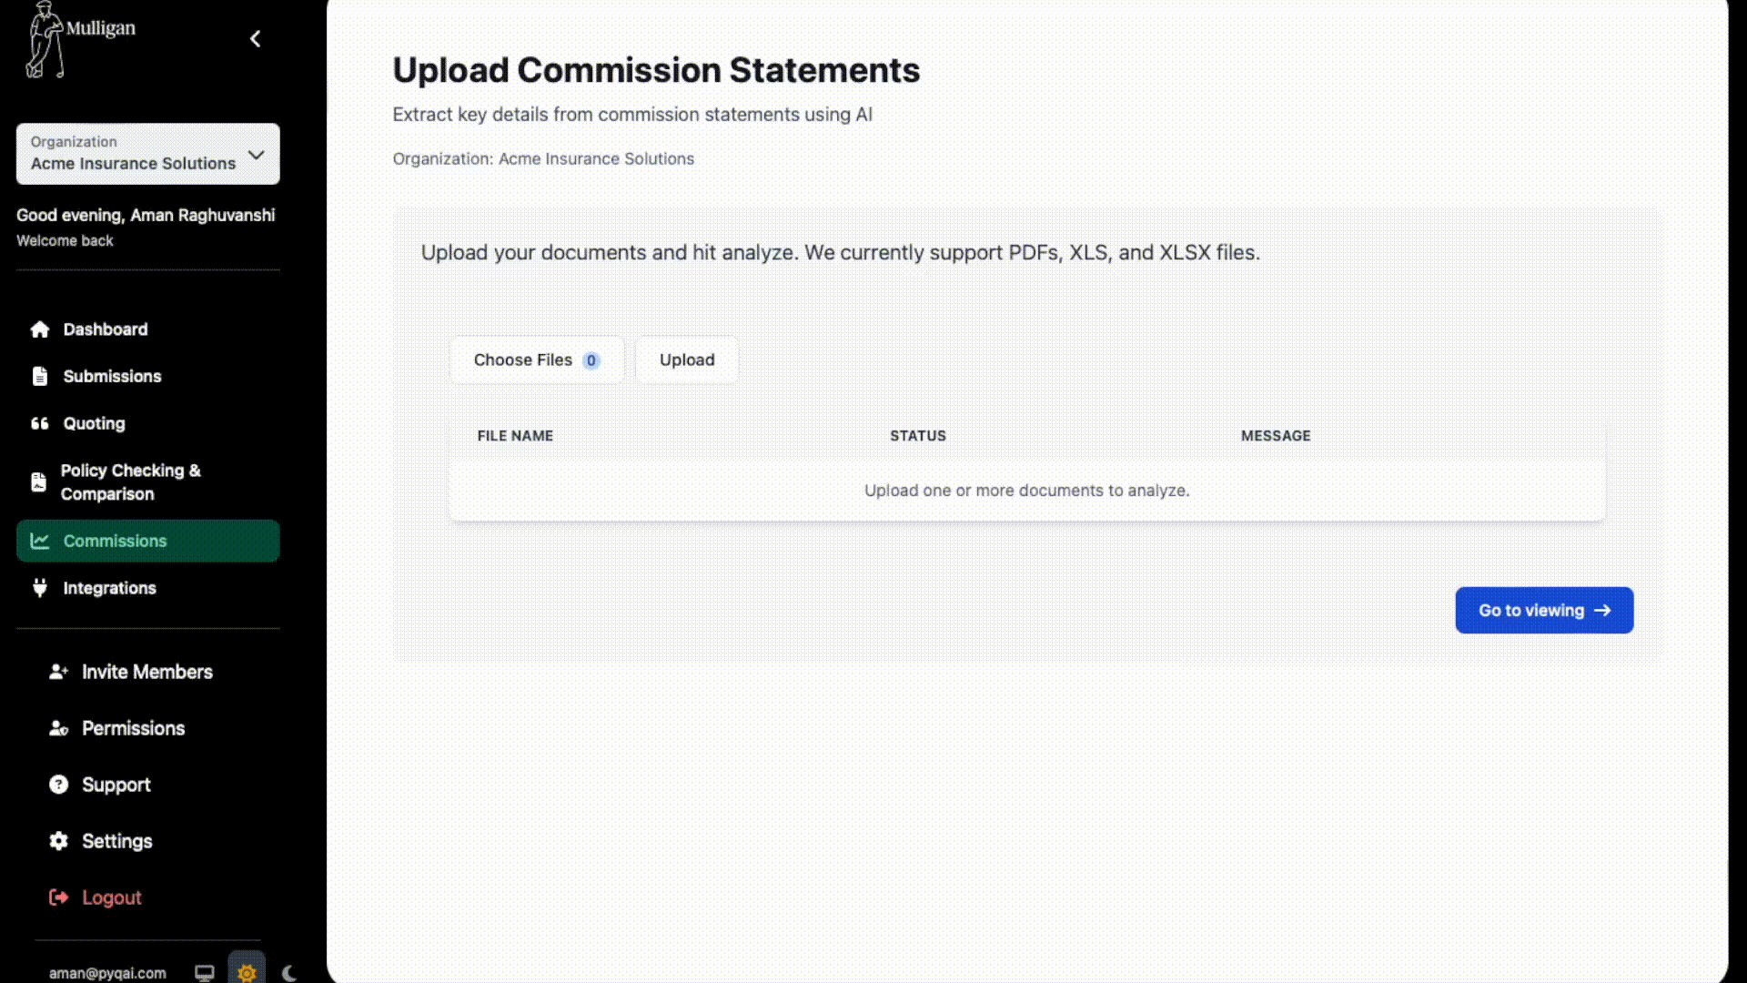This screenshot has height=983, width=1747.
Task: Enable dark mode with moon icon
Action: (x=289, y=973)
